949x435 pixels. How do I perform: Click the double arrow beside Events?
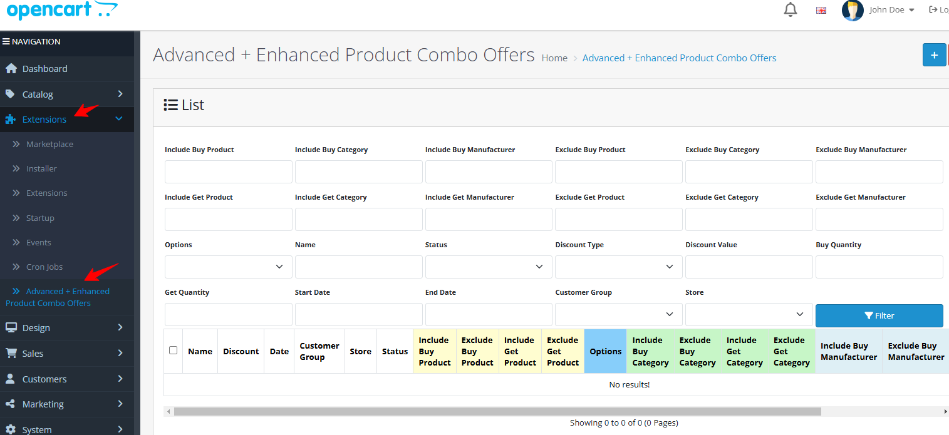tap(16, 242)
